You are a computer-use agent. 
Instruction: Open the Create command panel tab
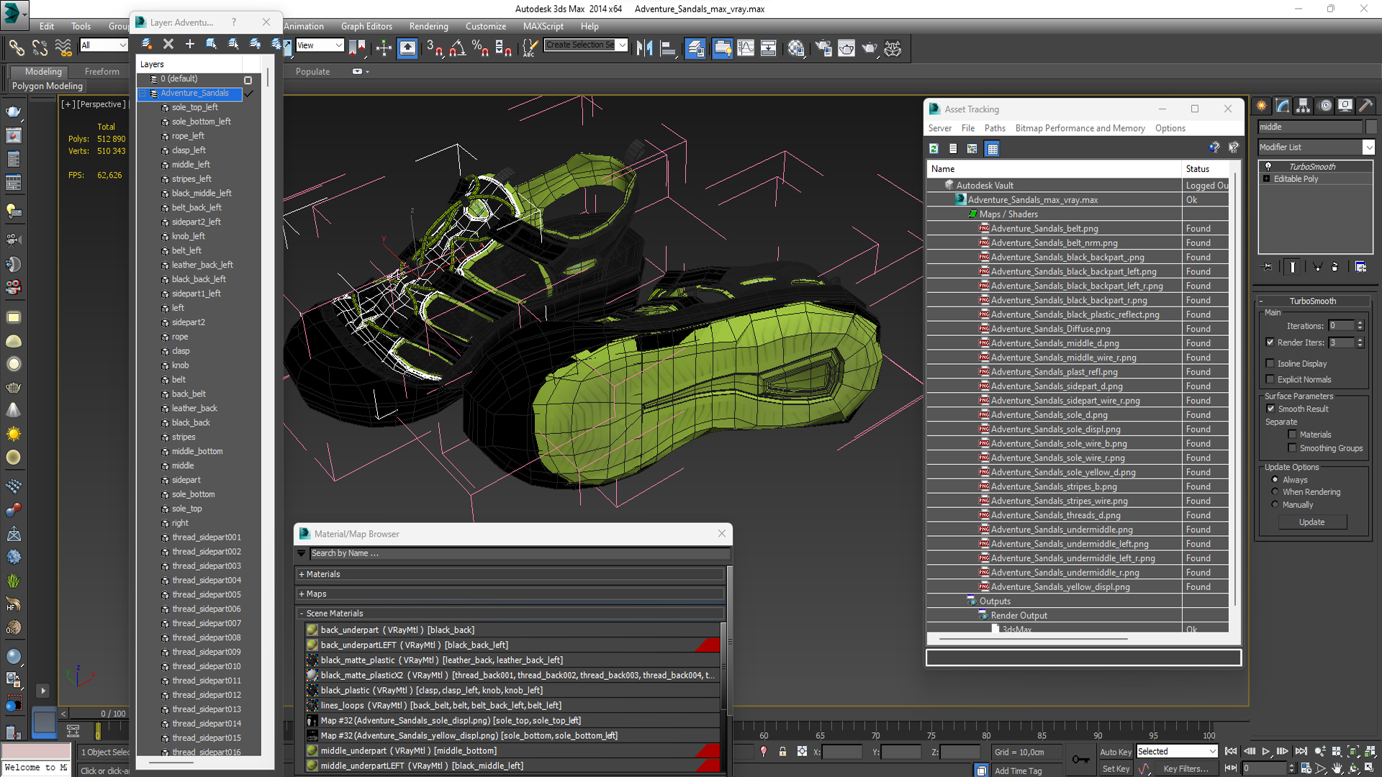click(1262, 106)
